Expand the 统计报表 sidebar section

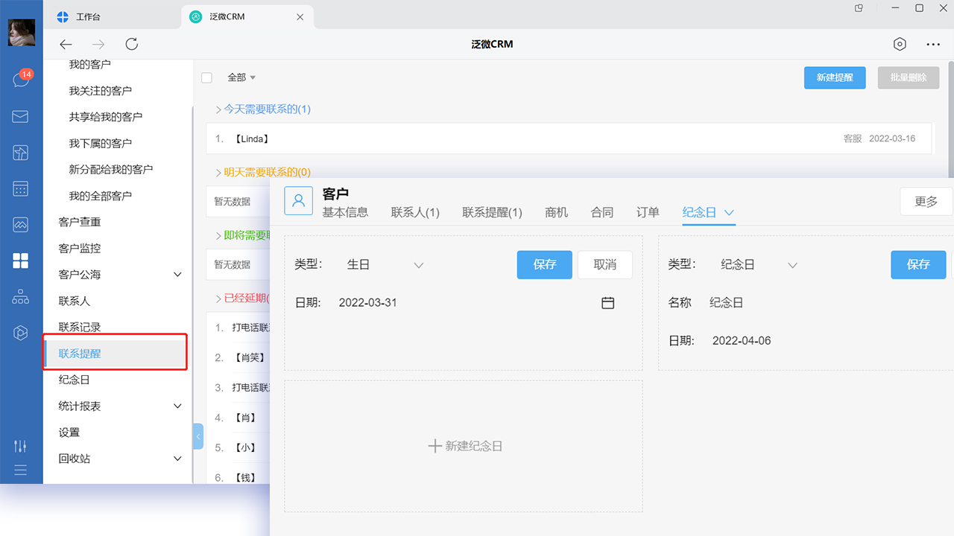(x=177, y=406)
